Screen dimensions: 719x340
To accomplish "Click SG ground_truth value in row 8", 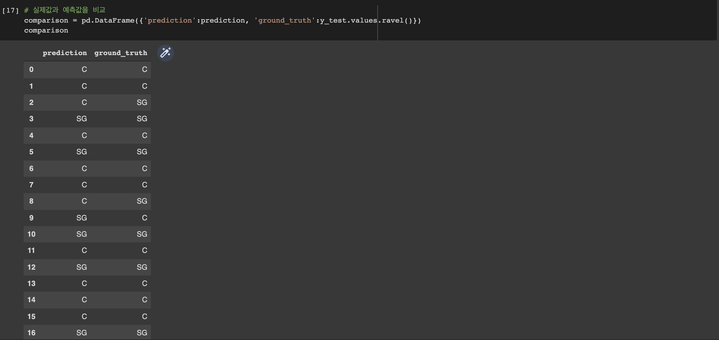I will [142, 201].
